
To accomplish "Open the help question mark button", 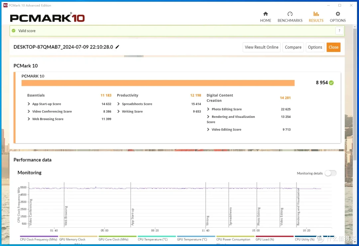I will coord(339,31).
